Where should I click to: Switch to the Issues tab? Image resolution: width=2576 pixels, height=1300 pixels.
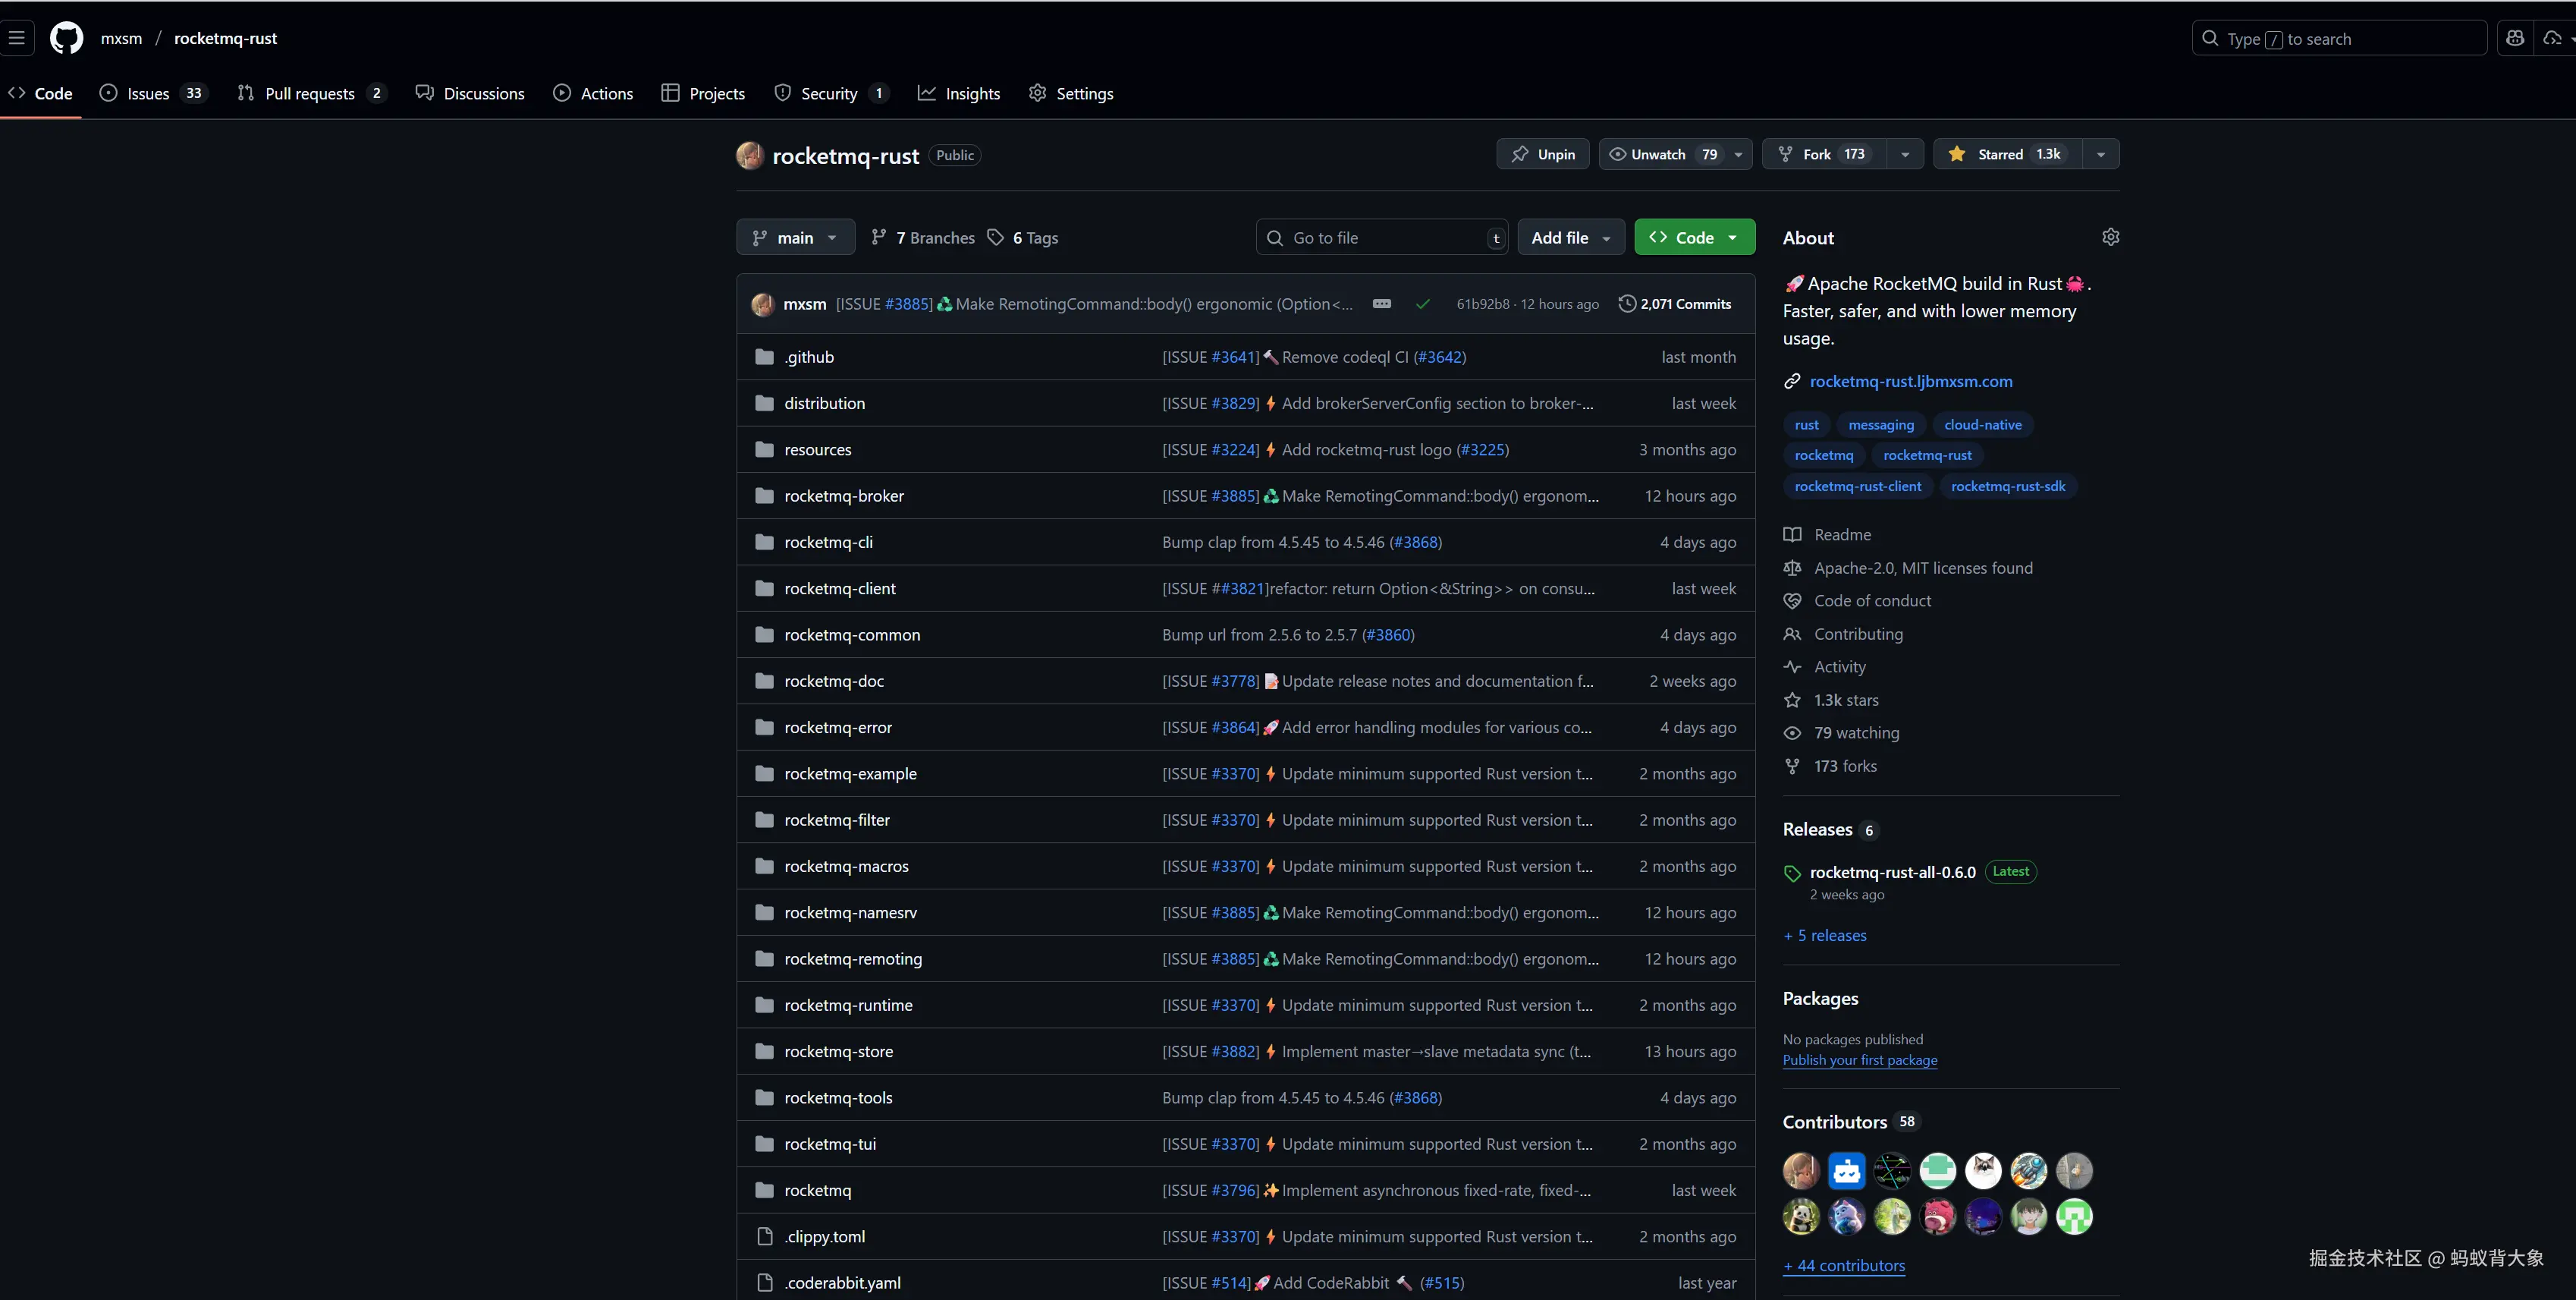pyautogui.click(x=153, y=93)
